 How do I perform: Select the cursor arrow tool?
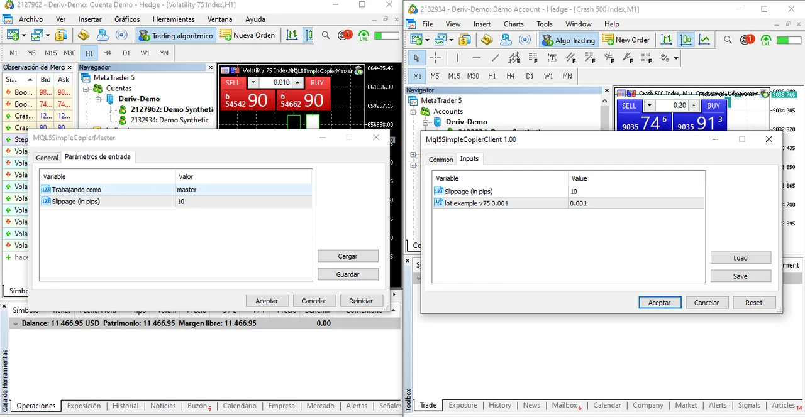pyautogui.click(x=416, y=58)
